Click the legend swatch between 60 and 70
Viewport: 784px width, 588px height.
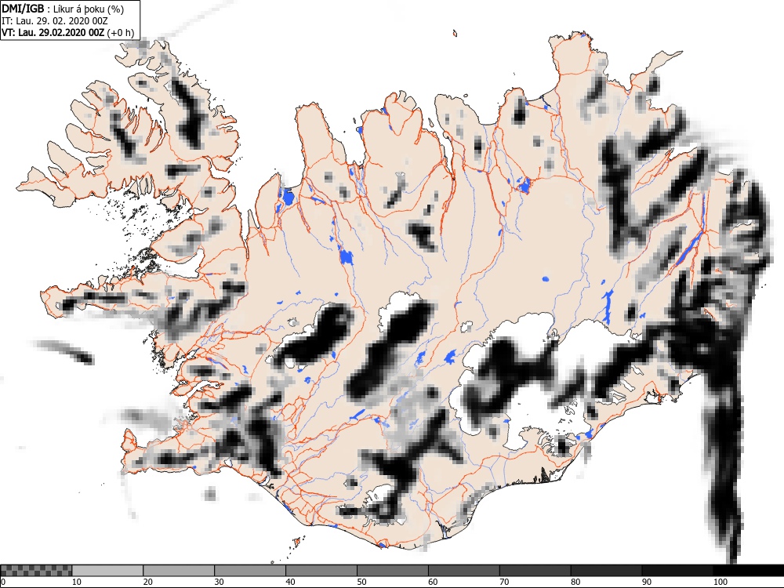click(464, 570)
